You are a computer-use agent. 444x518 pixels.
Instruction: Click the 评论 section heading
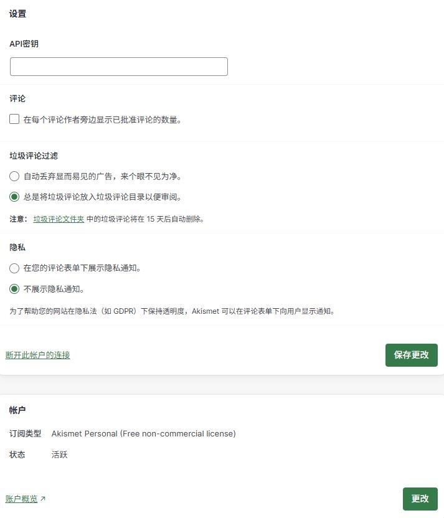17,99
